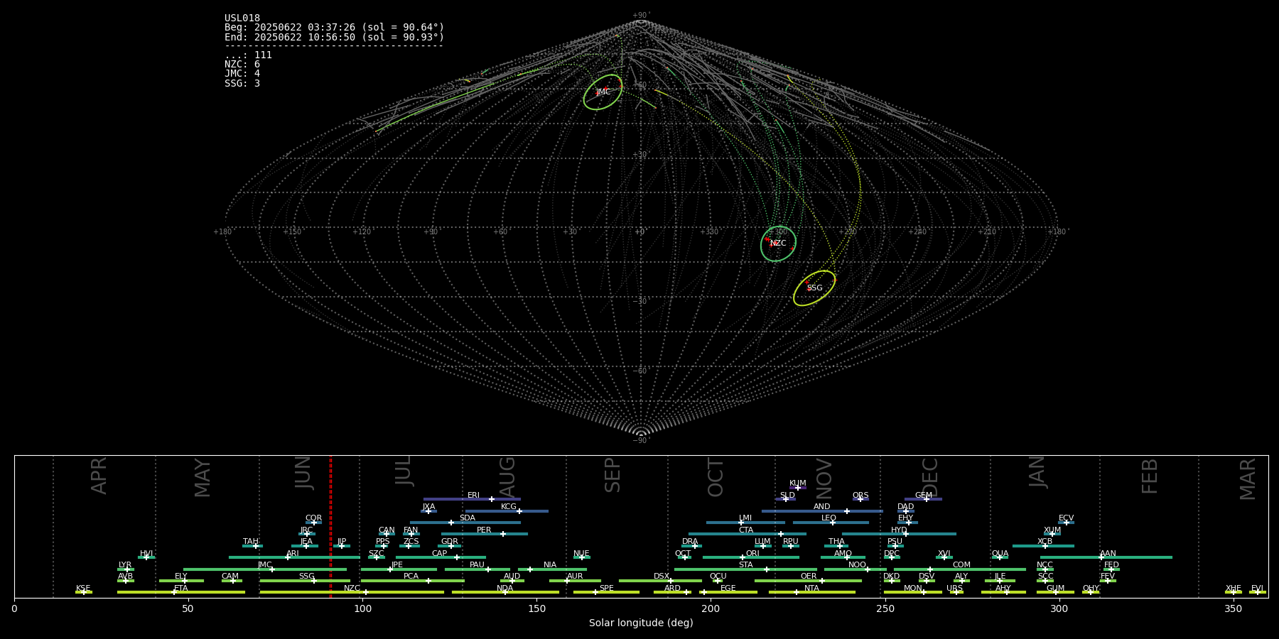
Task: Click the 'JMC: 4' count in the legend
Action: pos(242,74)
